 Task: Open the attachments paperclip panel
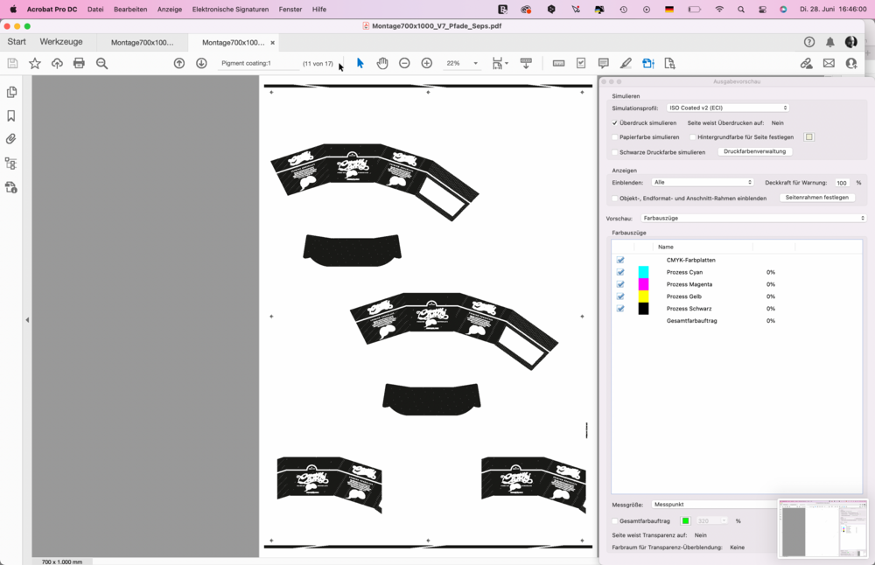[11, 139]
